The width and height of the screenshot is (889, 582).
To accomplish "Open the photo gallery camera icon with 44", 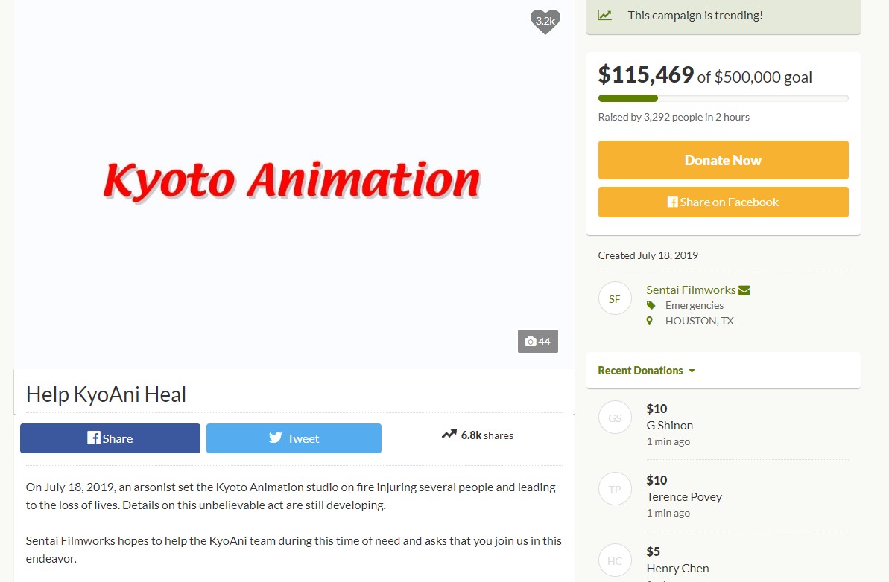I will [537, 342].
